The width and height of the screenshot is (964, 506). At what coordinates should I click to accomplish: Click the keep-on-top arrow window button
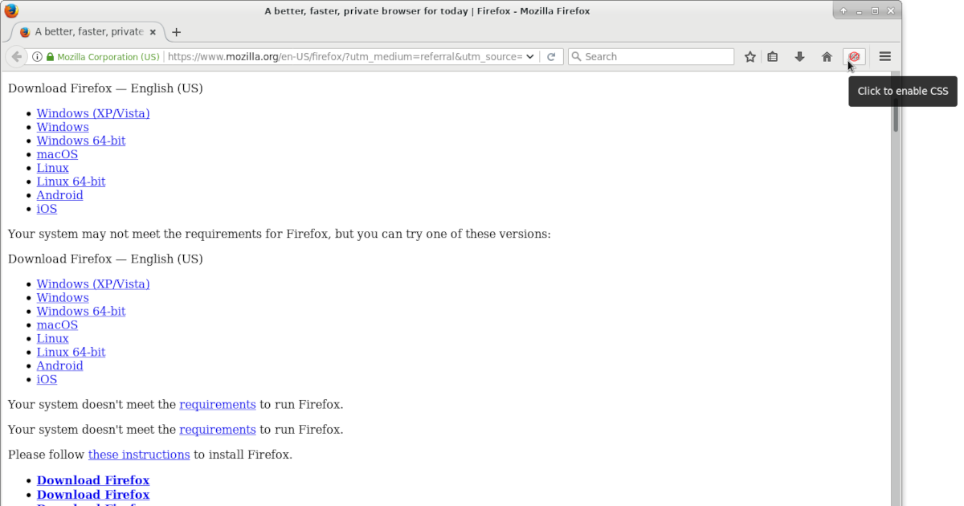[843, 10]
